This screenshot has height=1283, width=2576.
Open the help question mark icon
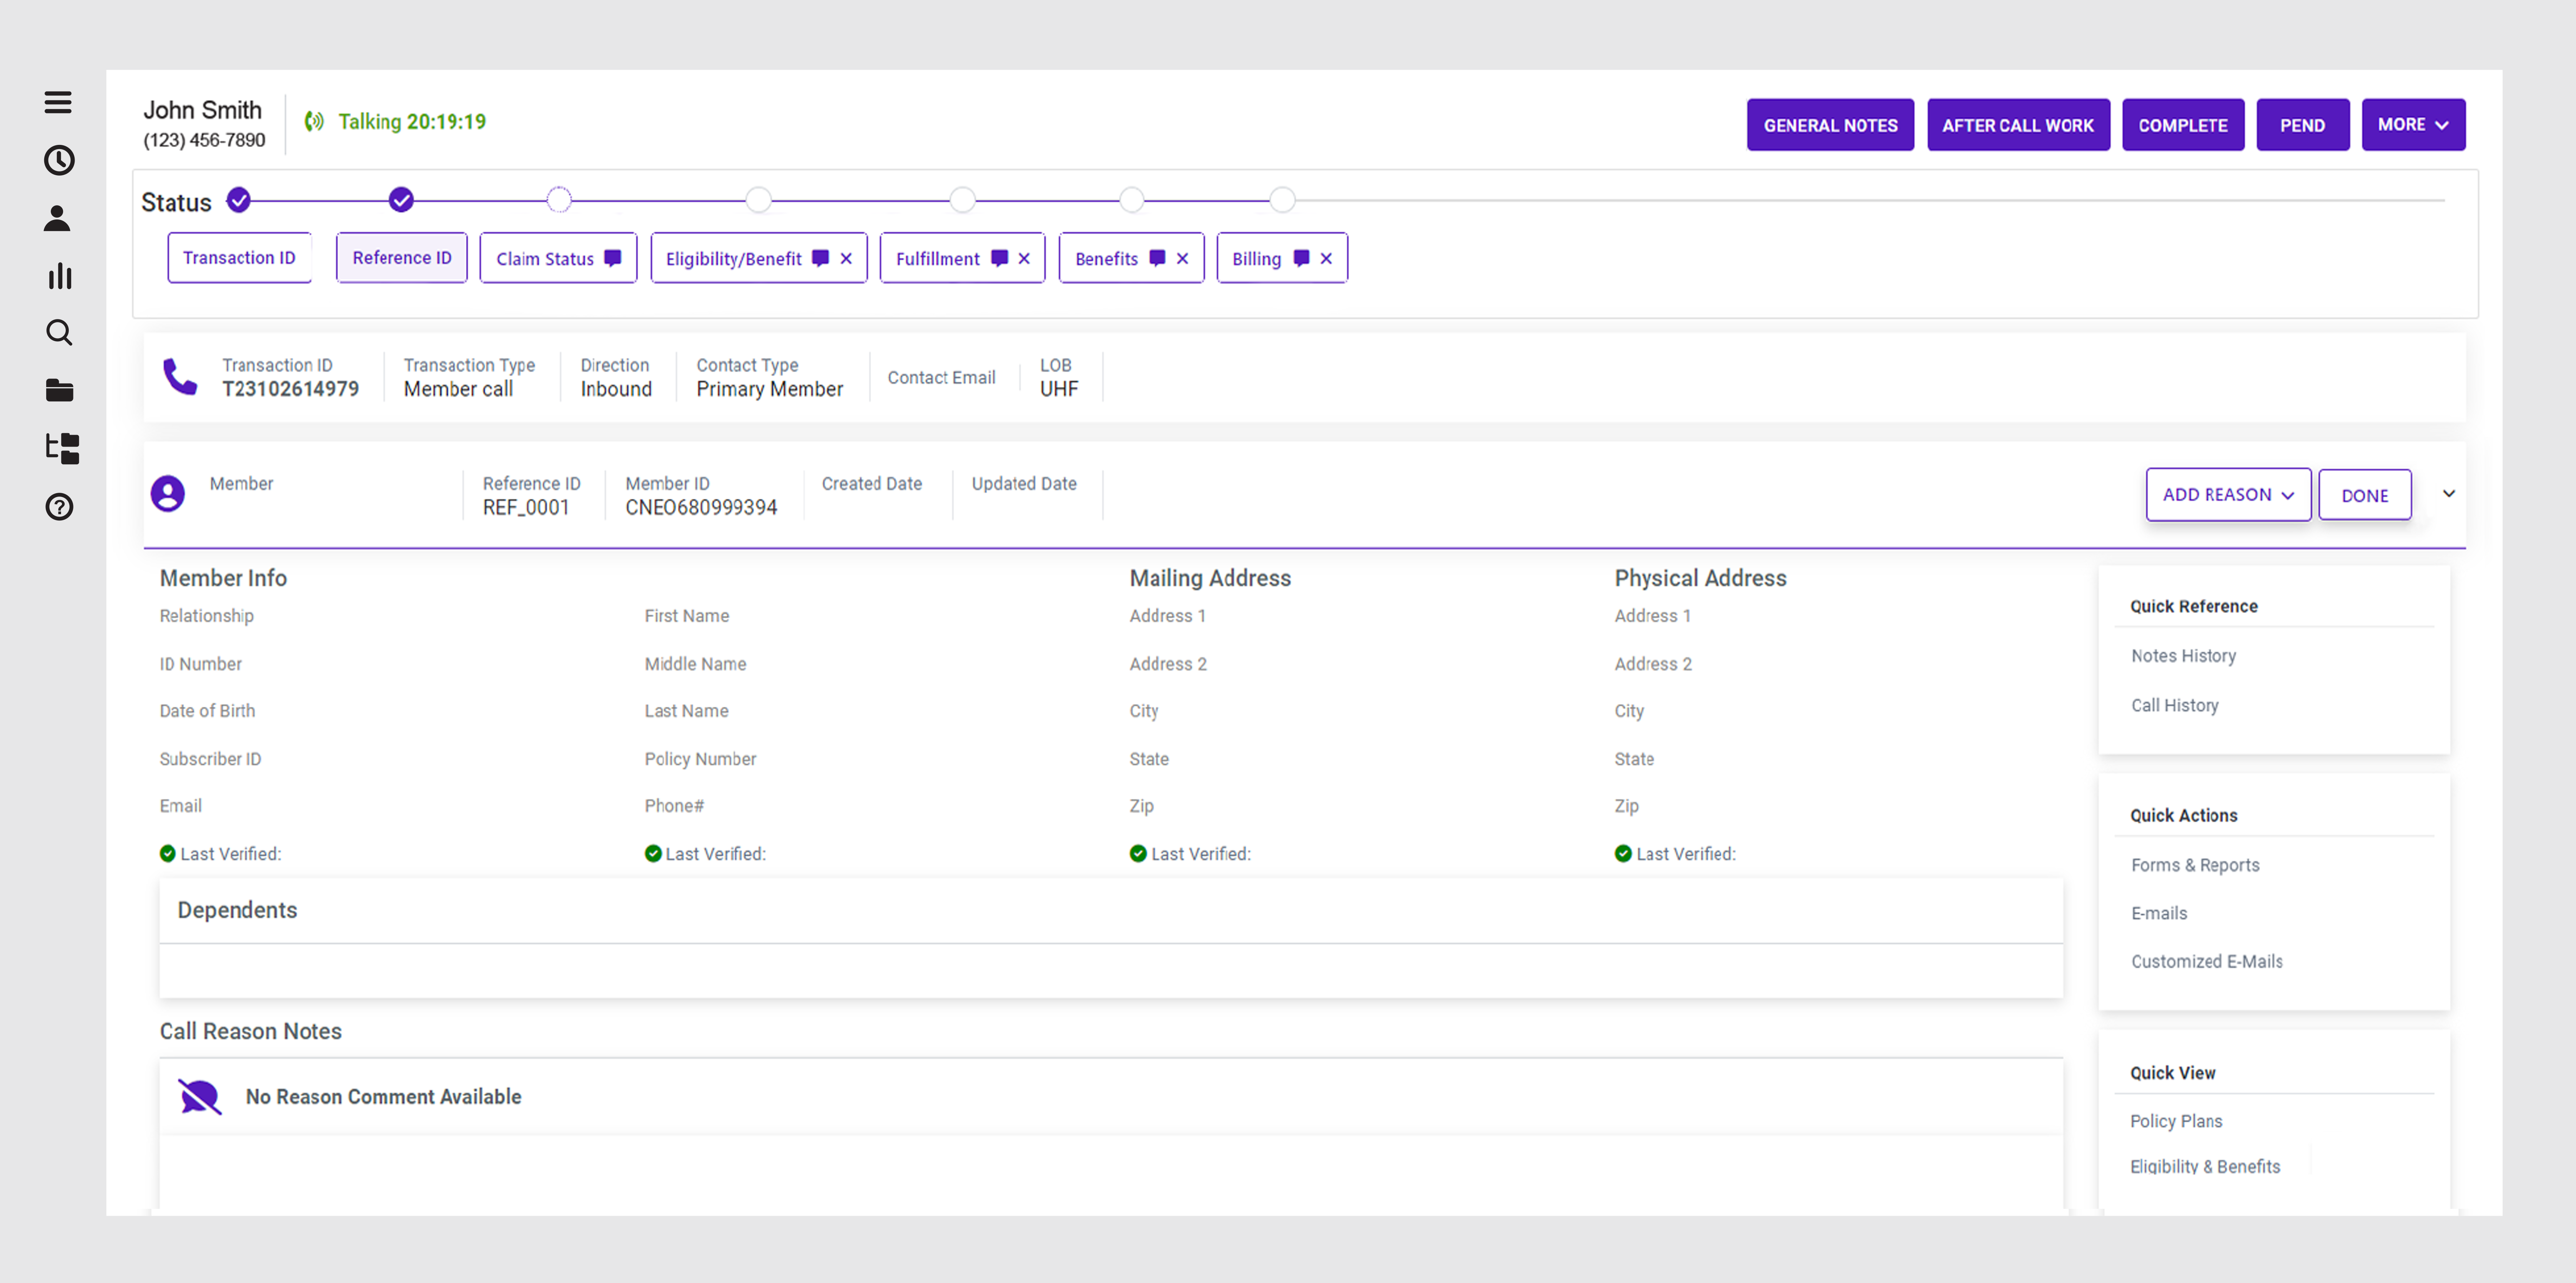[x=59, y=507]
